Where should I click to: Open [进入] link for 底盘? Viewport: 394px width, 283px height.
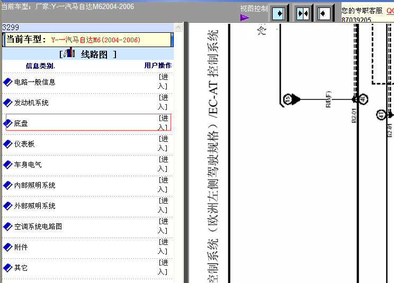coord(163,123)
